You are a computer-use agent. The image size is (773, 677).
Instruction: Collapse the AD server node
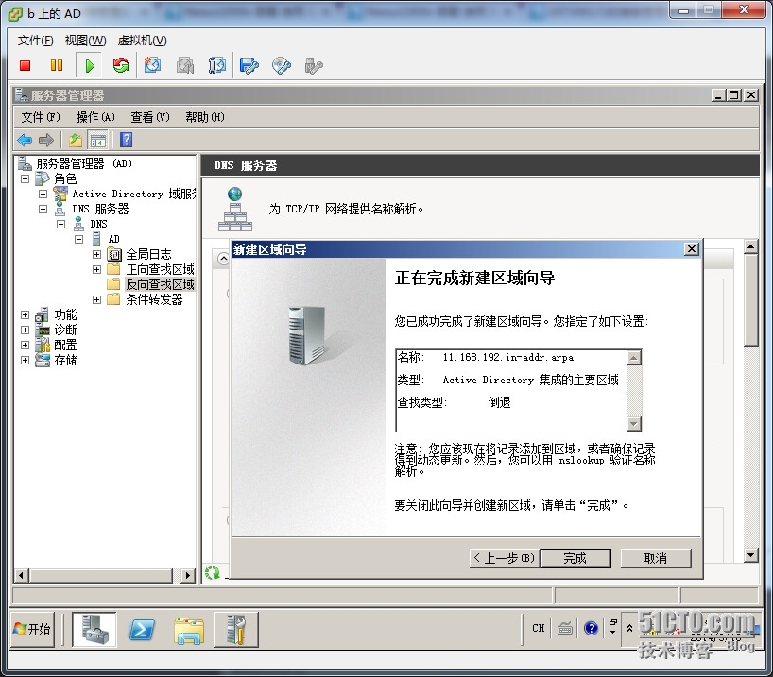tap(78, 240)
